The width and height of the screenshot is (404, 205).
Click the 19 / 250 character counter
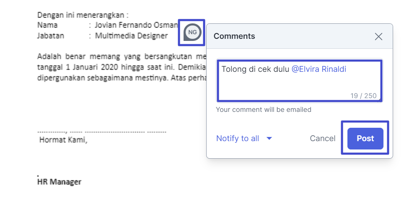point(363,96)
